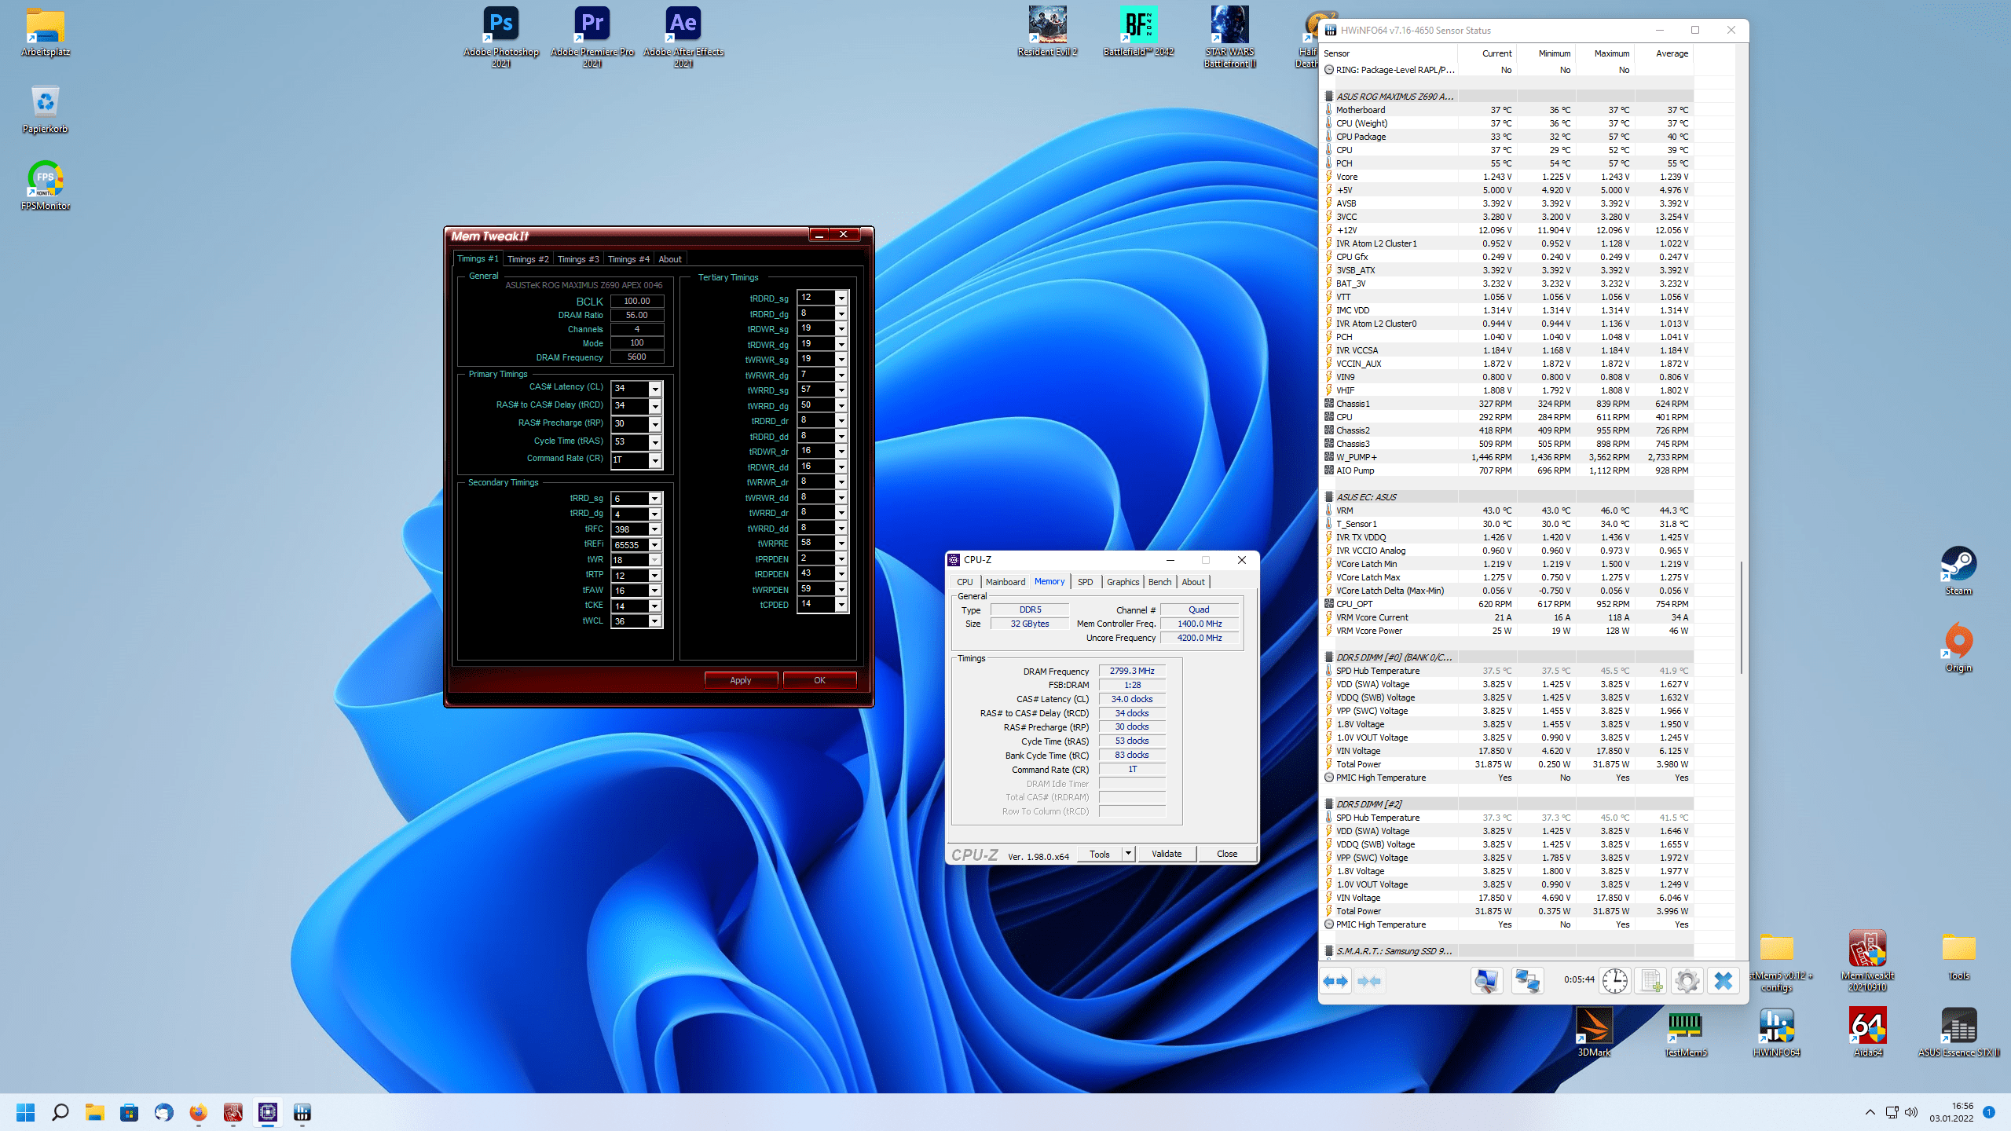
Task: Open Papierkorb recycle bin icon
Action: (x=46, y=108)
